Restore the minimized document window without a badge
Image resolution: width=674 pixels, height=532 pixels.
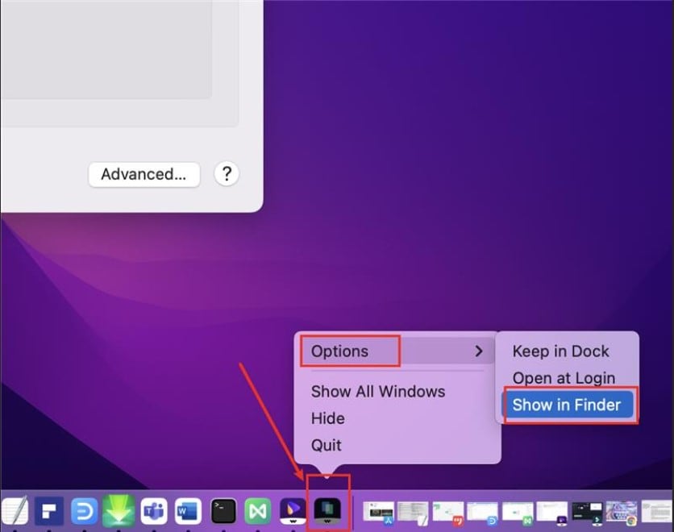click(x=657, y=511)
